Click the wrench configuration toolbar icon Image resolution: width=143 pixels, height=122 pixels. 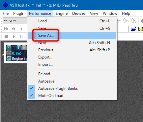141,29
